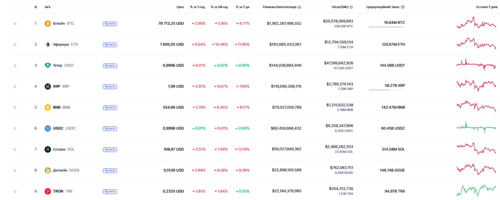This screenshot has height=200, width=500.
Task: Toggle the watchlist star for XRP row
Action: (x=15, y=87)
